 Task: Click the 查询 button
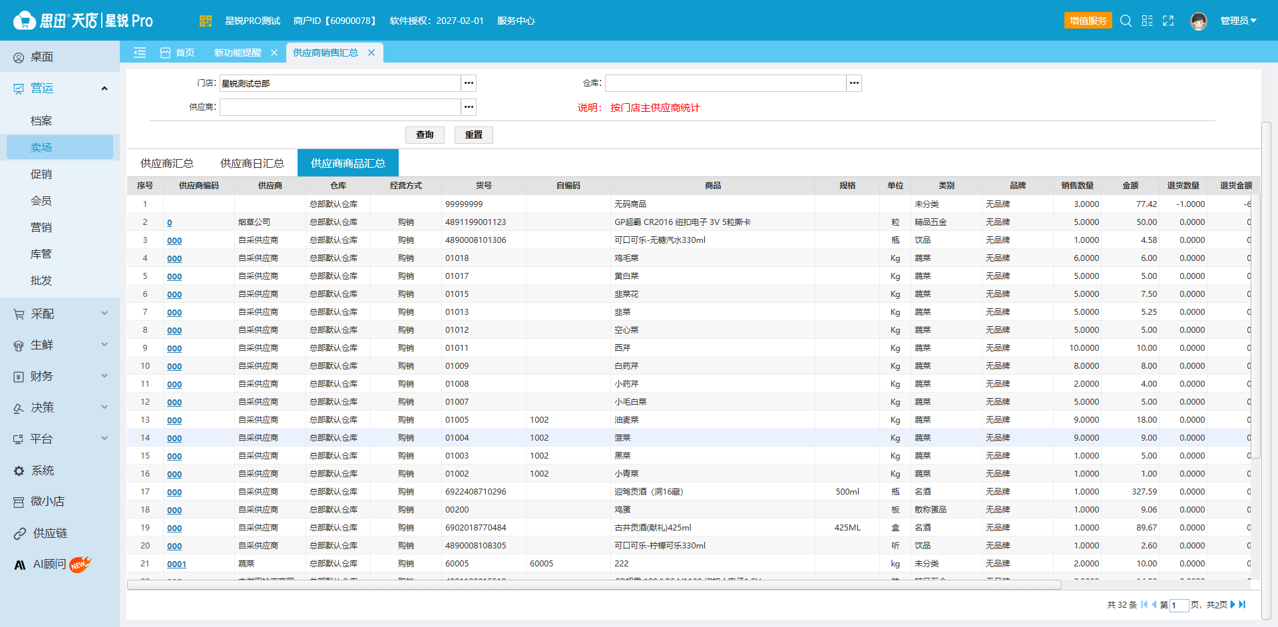[x=425, y=134]
